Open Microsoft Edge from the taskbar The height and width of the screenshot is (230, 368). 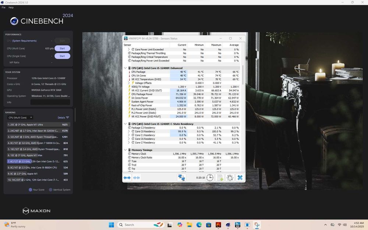199,225
